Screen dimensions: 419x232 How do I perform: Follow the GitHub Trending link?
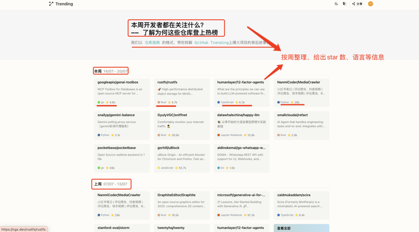(211, 43)
